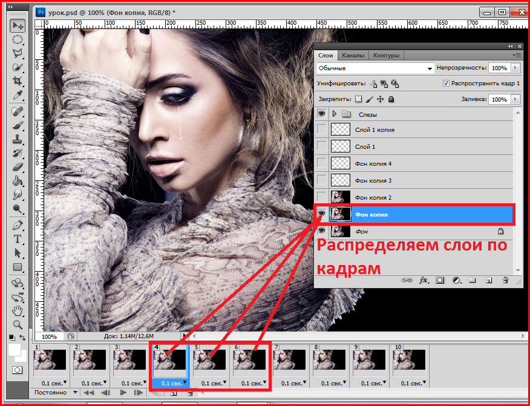Click the layer style fx icon

tap(424, 281)
